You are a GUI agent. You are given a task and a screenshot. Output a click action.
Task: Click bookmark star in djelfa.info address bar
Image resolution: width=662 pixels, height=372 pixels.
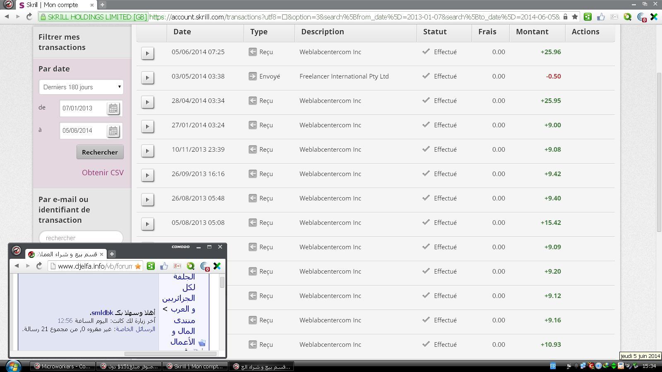coord(138,266)
